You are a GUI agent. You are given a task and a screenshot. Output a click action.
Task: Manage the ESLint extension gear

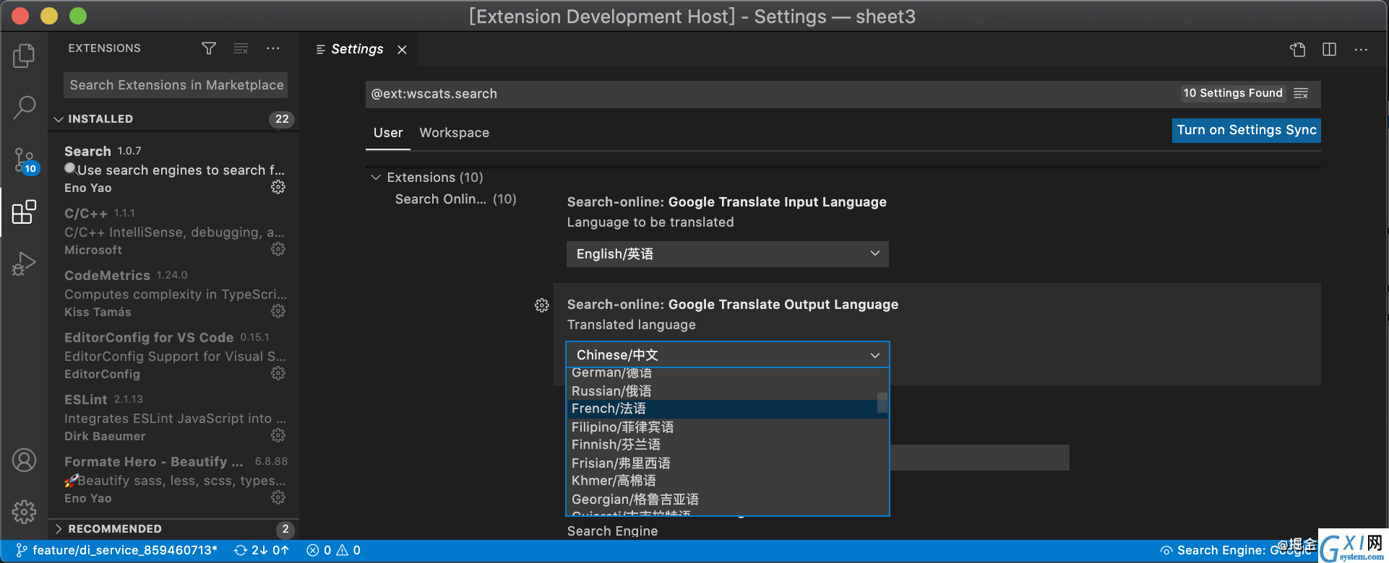pyautogui.click(x=278, y=435)
